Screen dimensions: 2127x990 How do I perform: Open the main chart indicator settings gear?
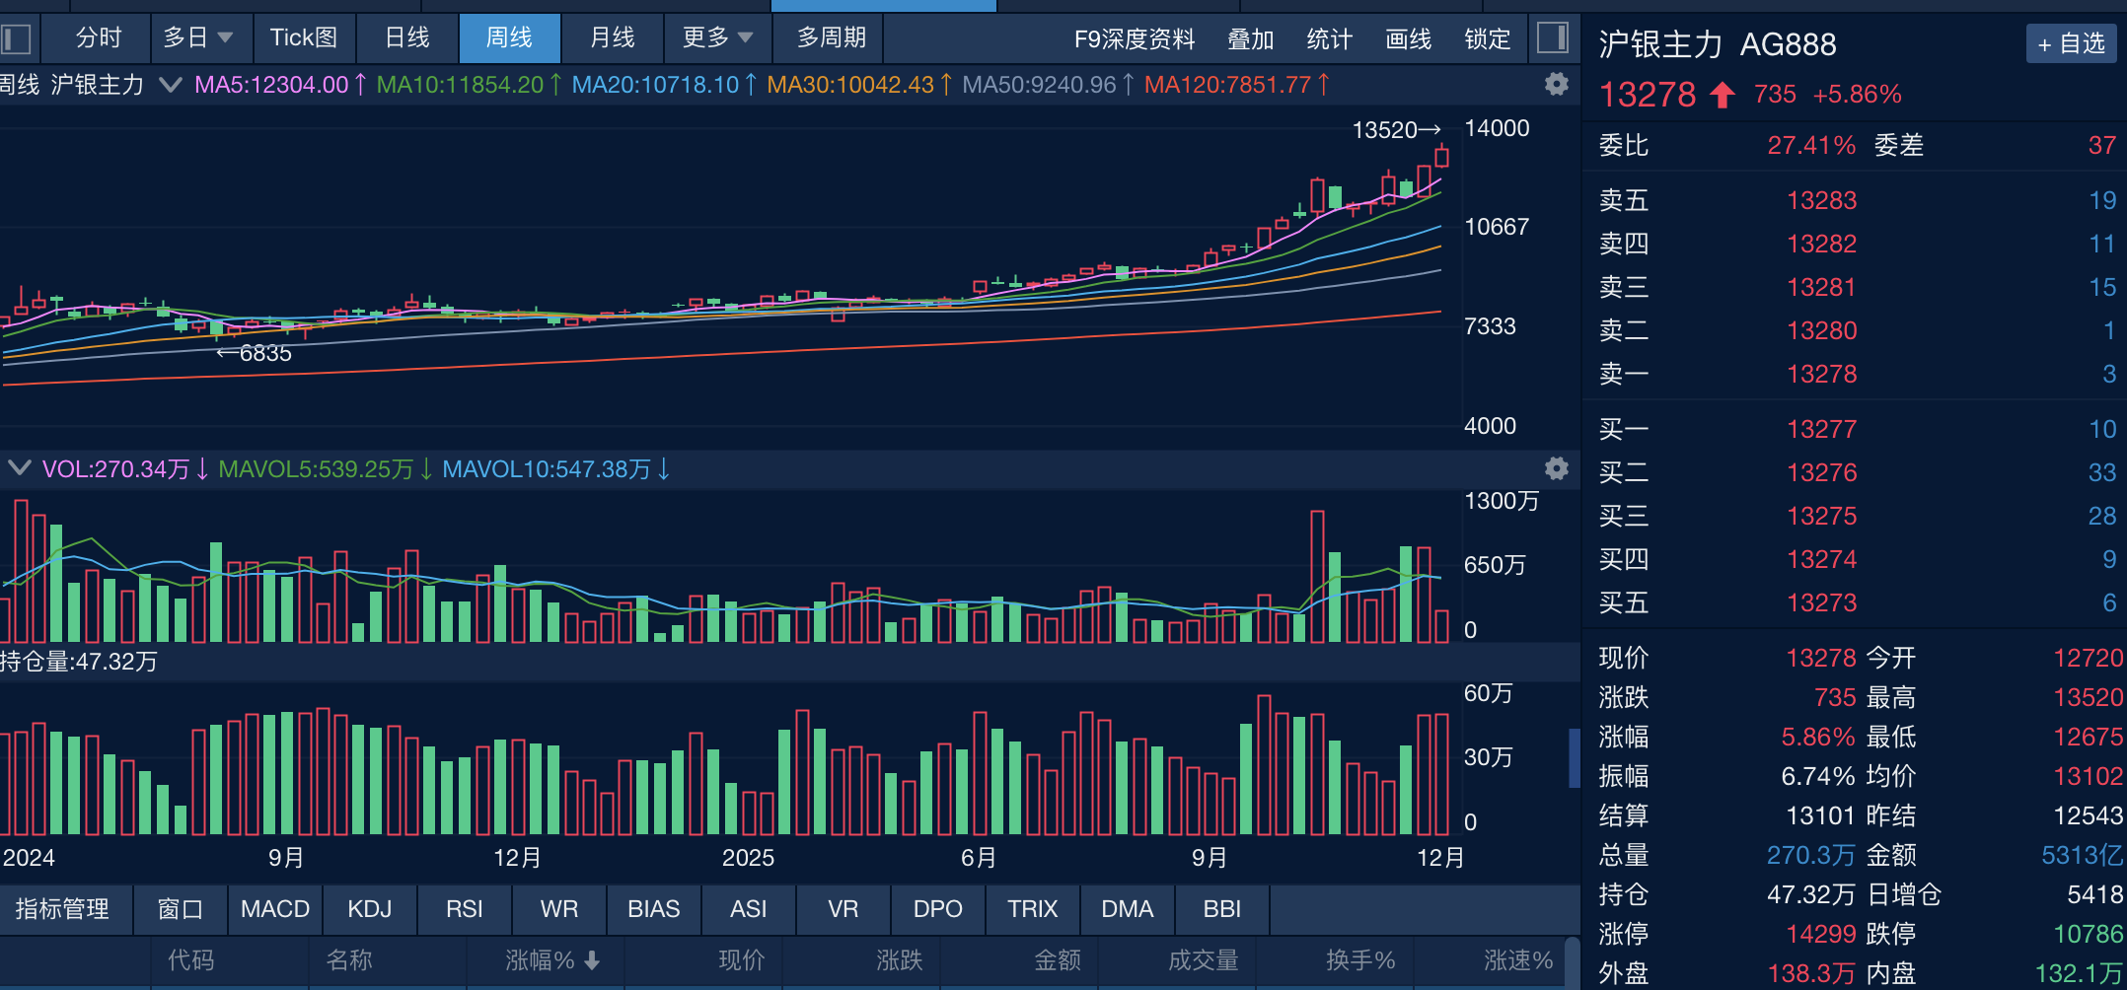pyautogui.click(x=1556, y=85)
